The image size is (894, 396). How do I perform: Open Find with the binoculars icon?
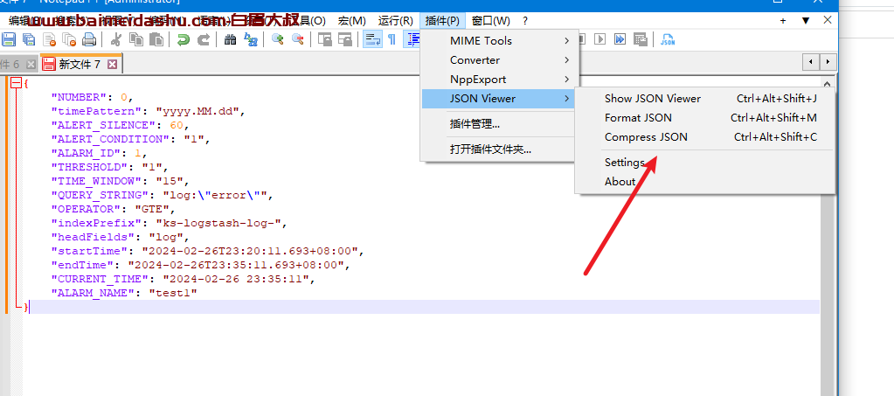pyautogui.click(x=231, y=39)
